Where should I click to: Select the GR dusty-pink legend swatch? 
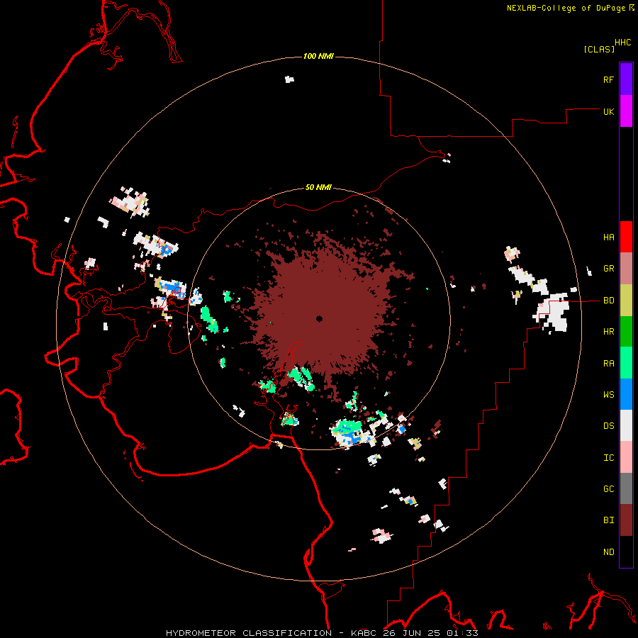[626, 269]
